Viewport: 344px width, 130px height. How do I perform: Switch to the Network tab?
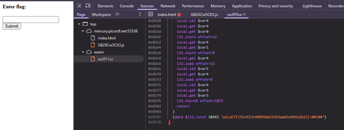tap(168, 6)
